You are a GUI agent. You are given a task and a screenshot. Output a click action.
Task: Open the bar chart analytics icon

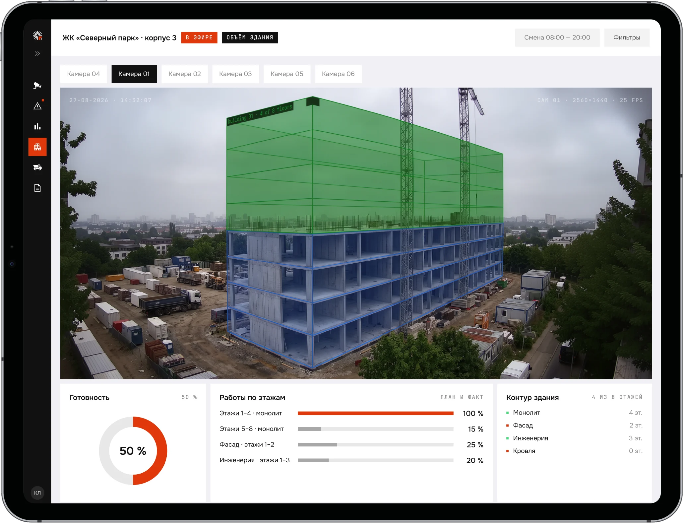coord(37,126)
